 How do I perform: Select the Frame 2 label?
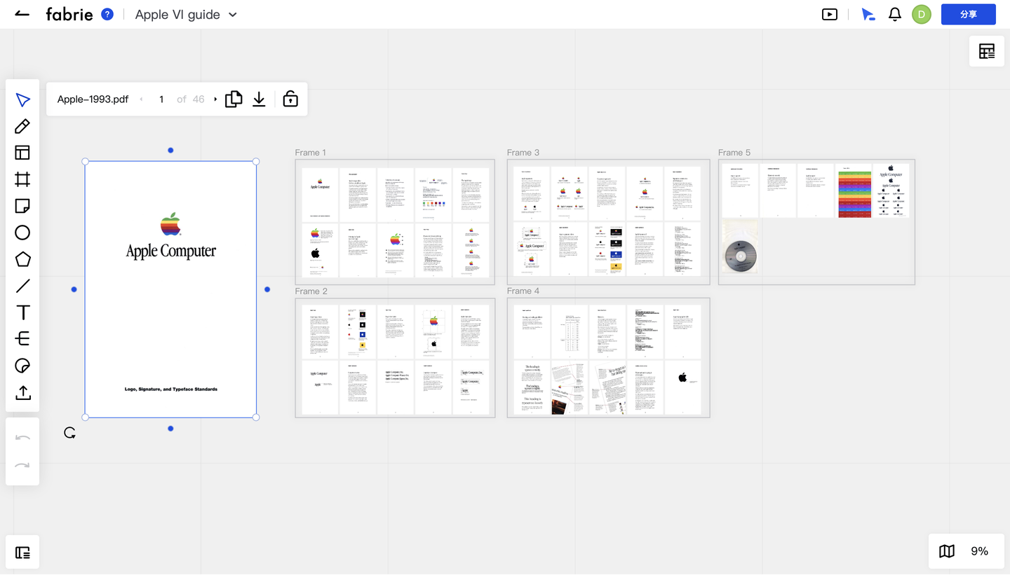pyautogui.click(x=311, y=291)
